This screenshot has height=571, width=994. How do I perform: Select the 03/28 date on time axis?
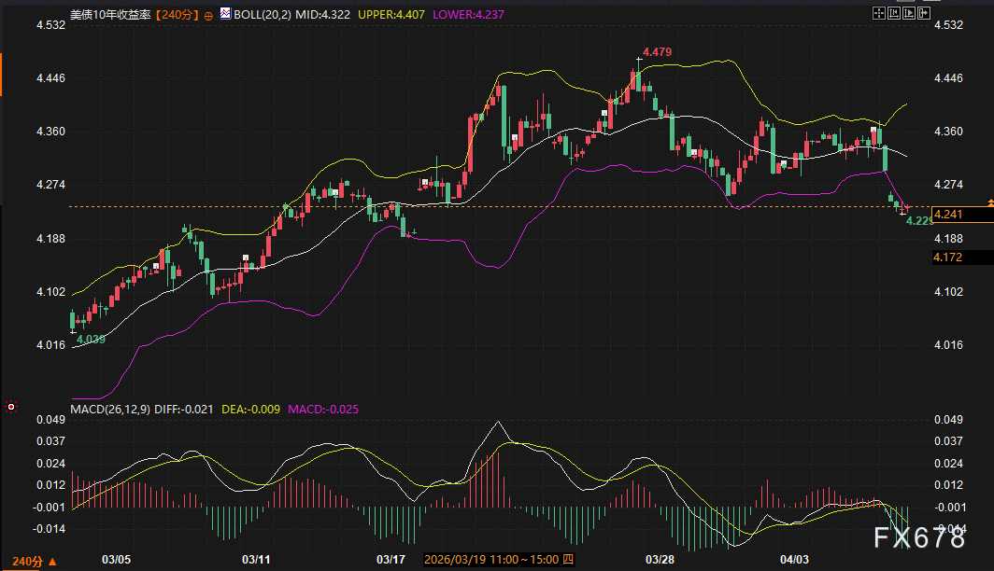(660, 560)
